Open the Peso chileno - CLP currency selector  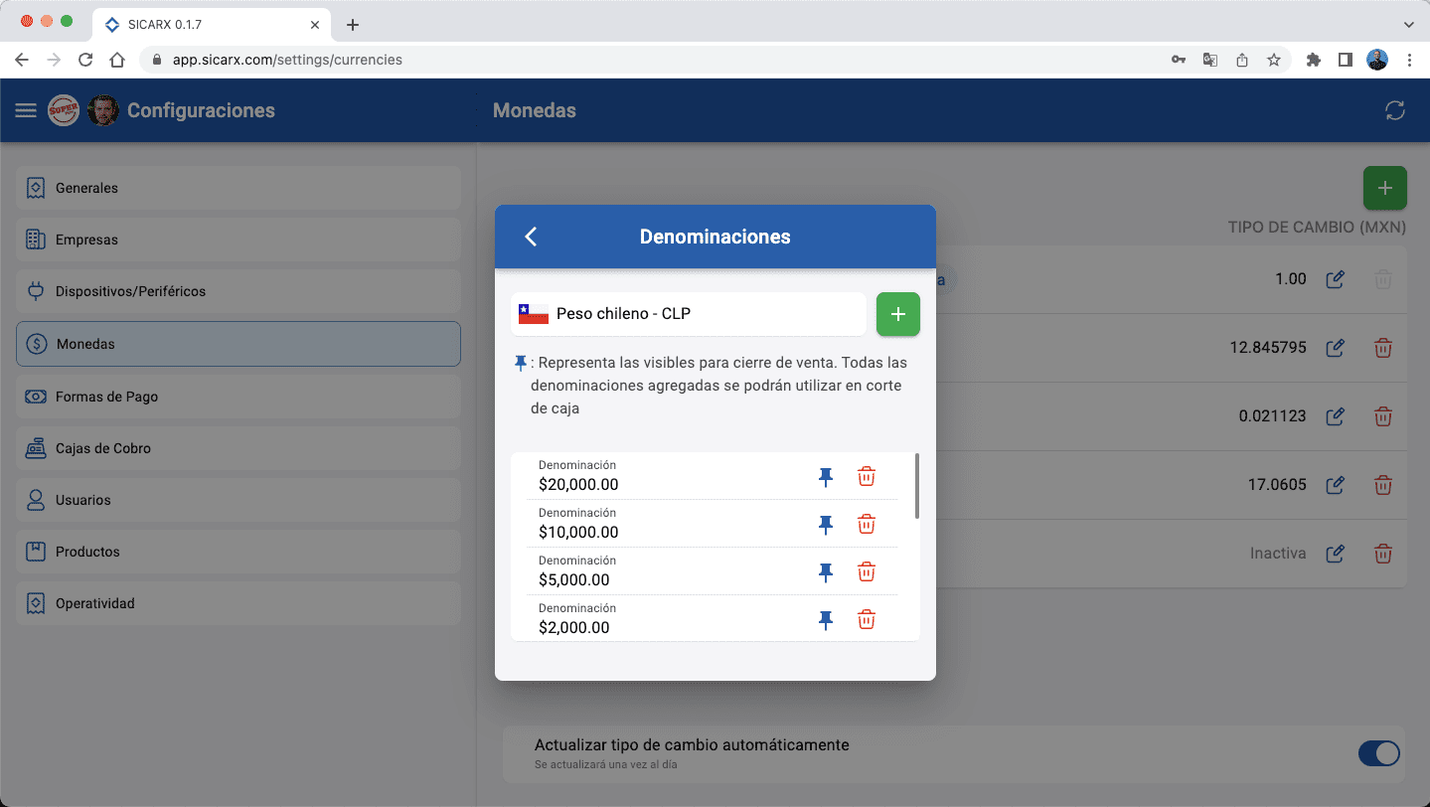pyautogui.click(x=688, y=313)
